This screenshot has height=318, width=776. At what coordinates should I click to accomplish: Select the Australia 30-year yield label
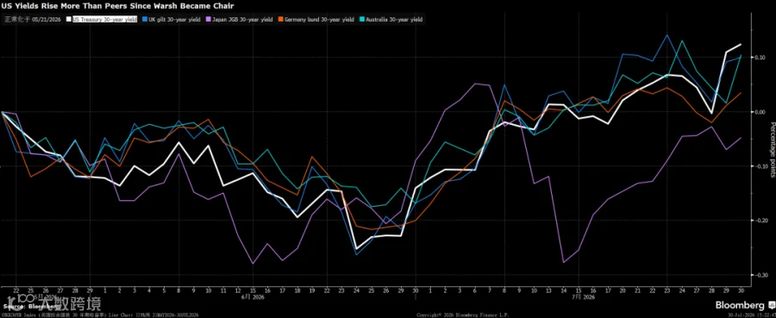pos(394,19)
